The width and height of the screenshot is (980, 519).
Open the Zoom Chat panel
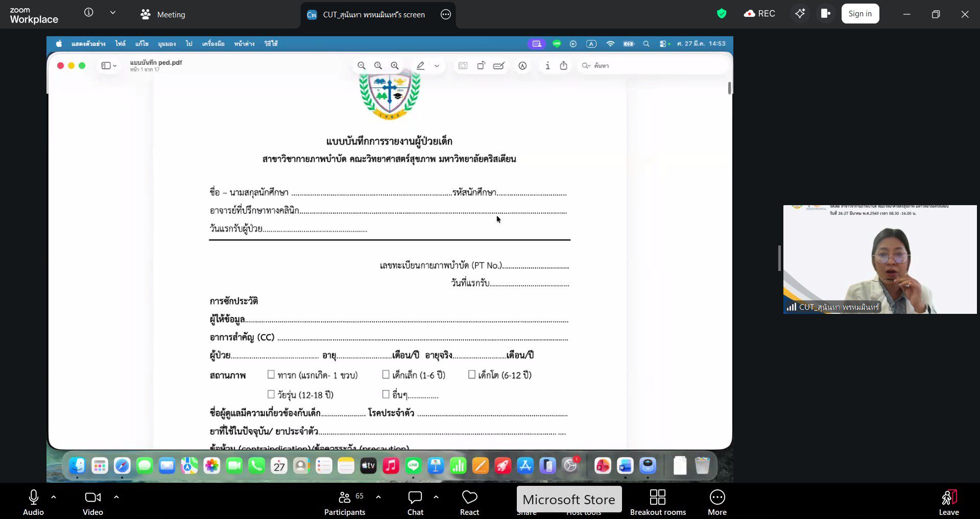[x=415, y=503]
